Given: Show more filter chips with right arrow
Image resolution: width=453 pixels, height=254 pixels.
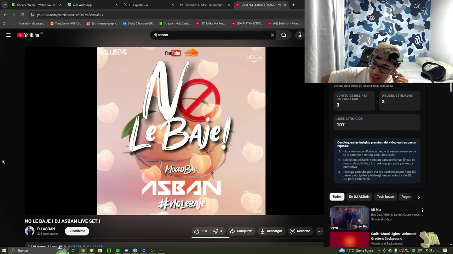Looking at the screenshot, I should (x=419, y=197).
